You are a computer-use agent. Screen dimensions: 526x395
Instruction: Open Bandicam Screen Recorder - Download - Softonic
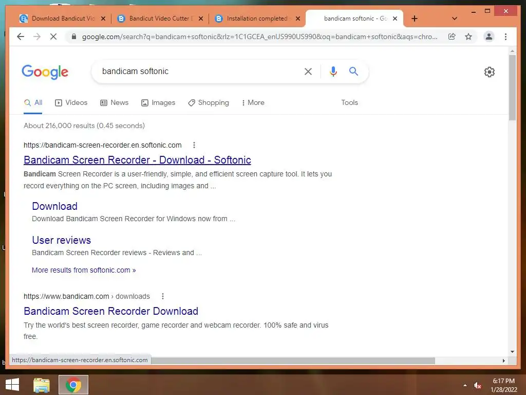(137, 160)
